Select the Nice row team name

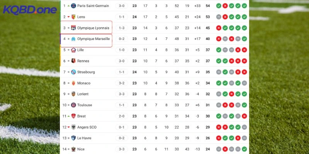[81, 149]
